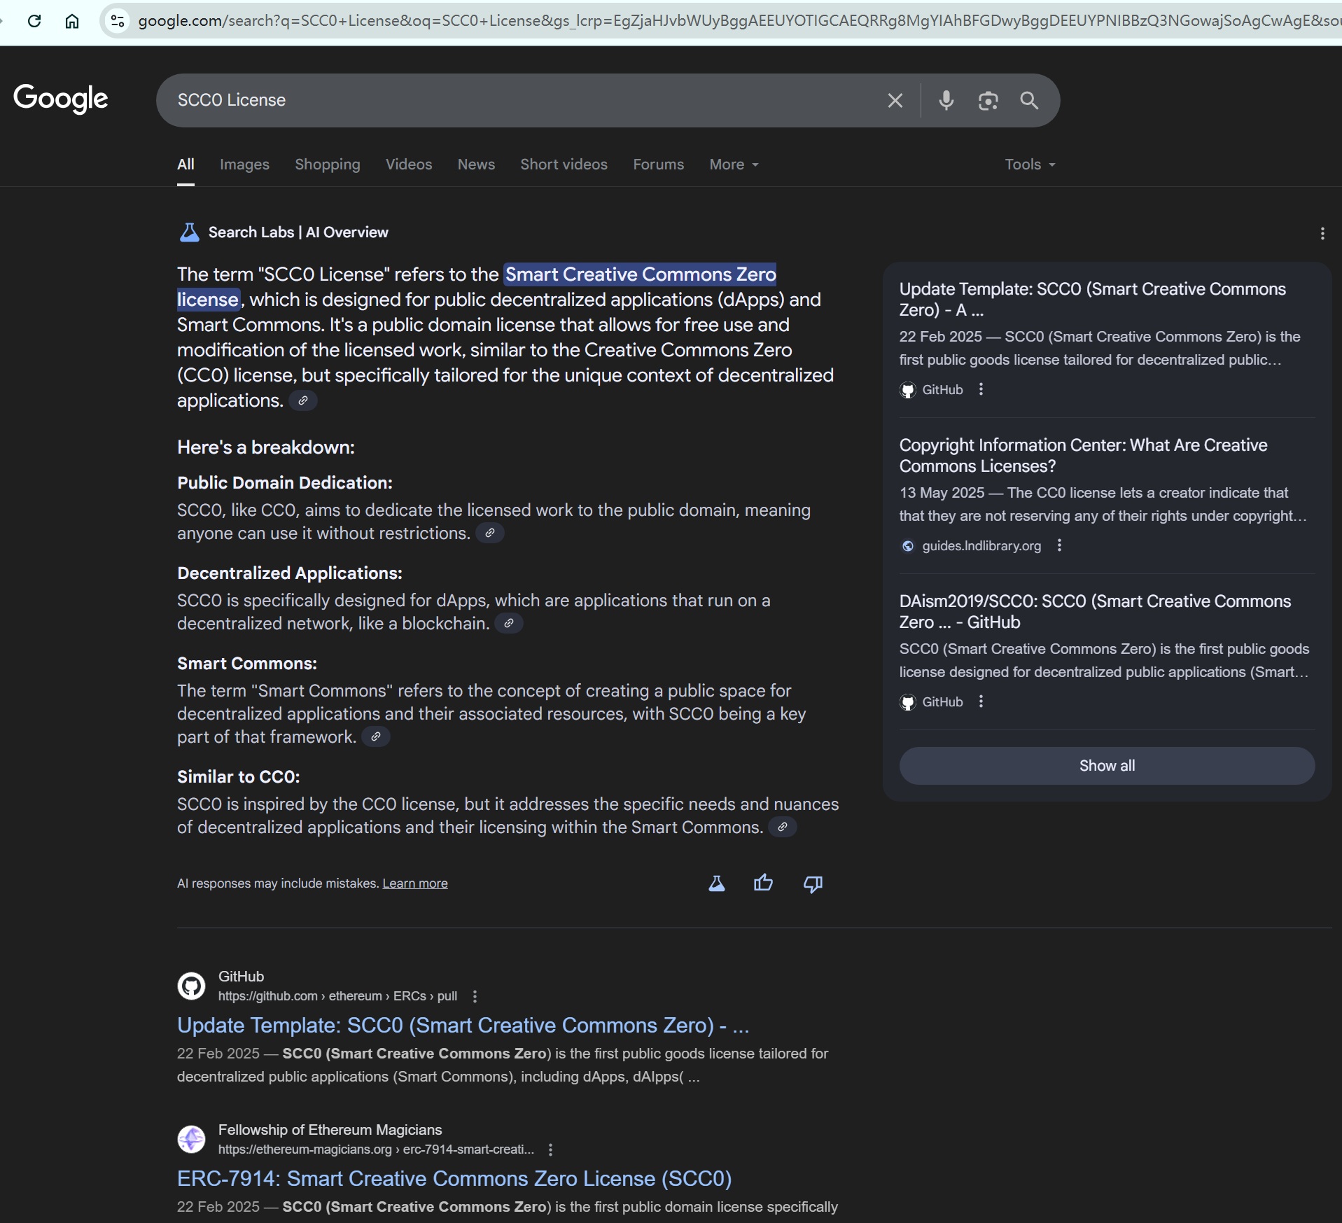The height and width of the screenshot is (1223, 1342).
Task: Switch to the Images tab
Action: [x=244, y=165]
